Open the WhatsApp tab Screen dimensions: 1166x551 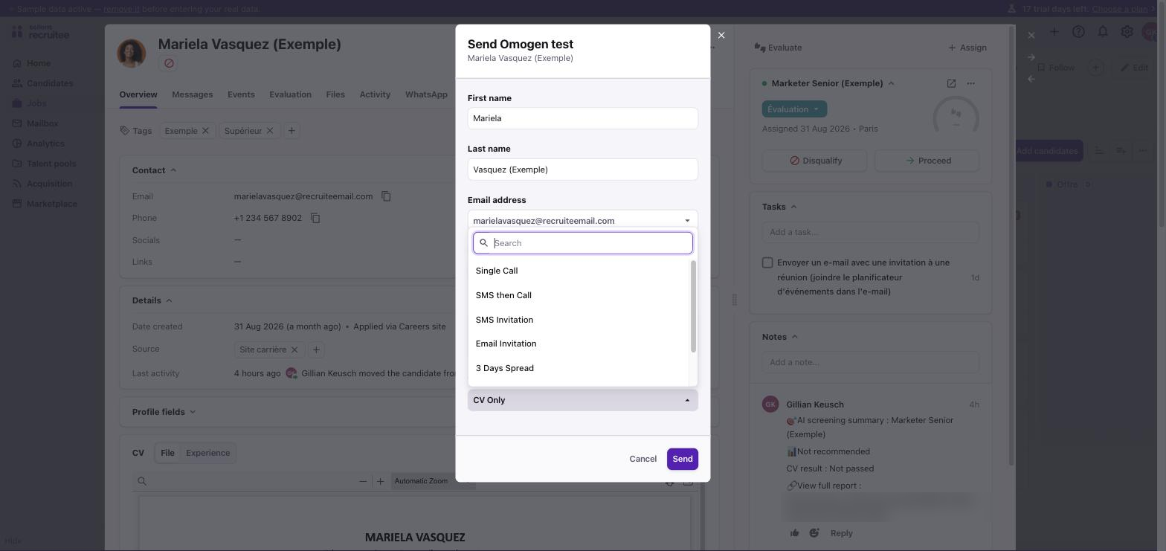(x=426, y=94)
